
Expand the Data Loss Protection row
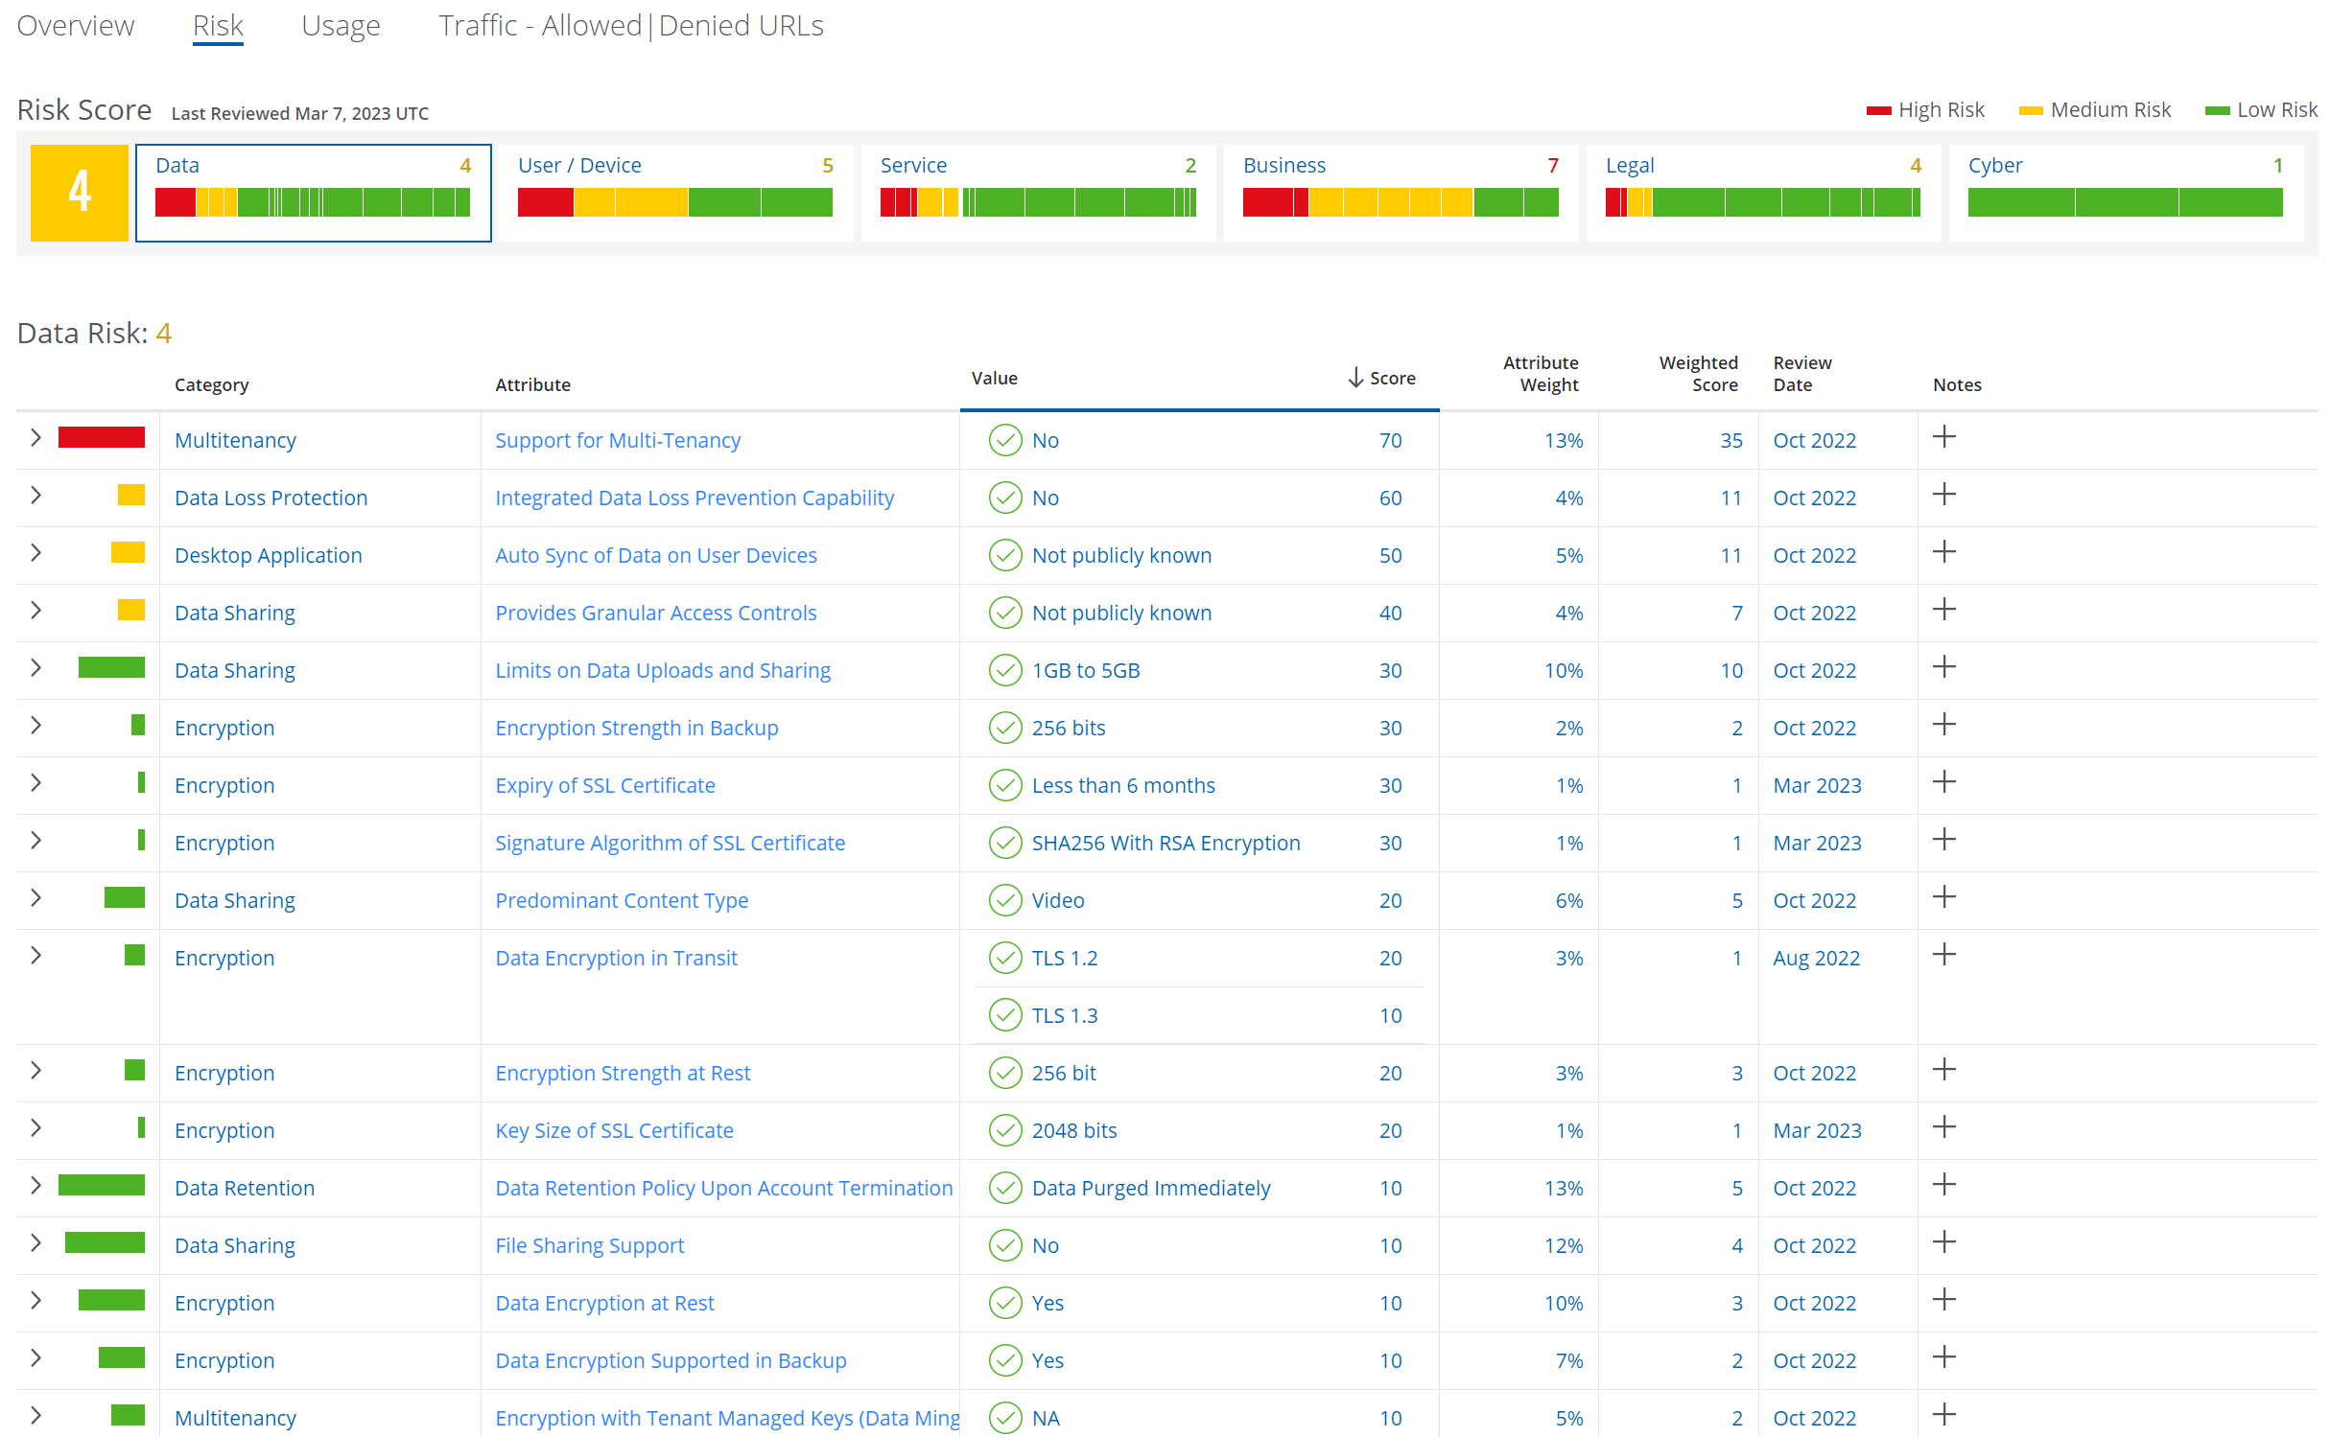pyautogui.click(x=35, y=496)
